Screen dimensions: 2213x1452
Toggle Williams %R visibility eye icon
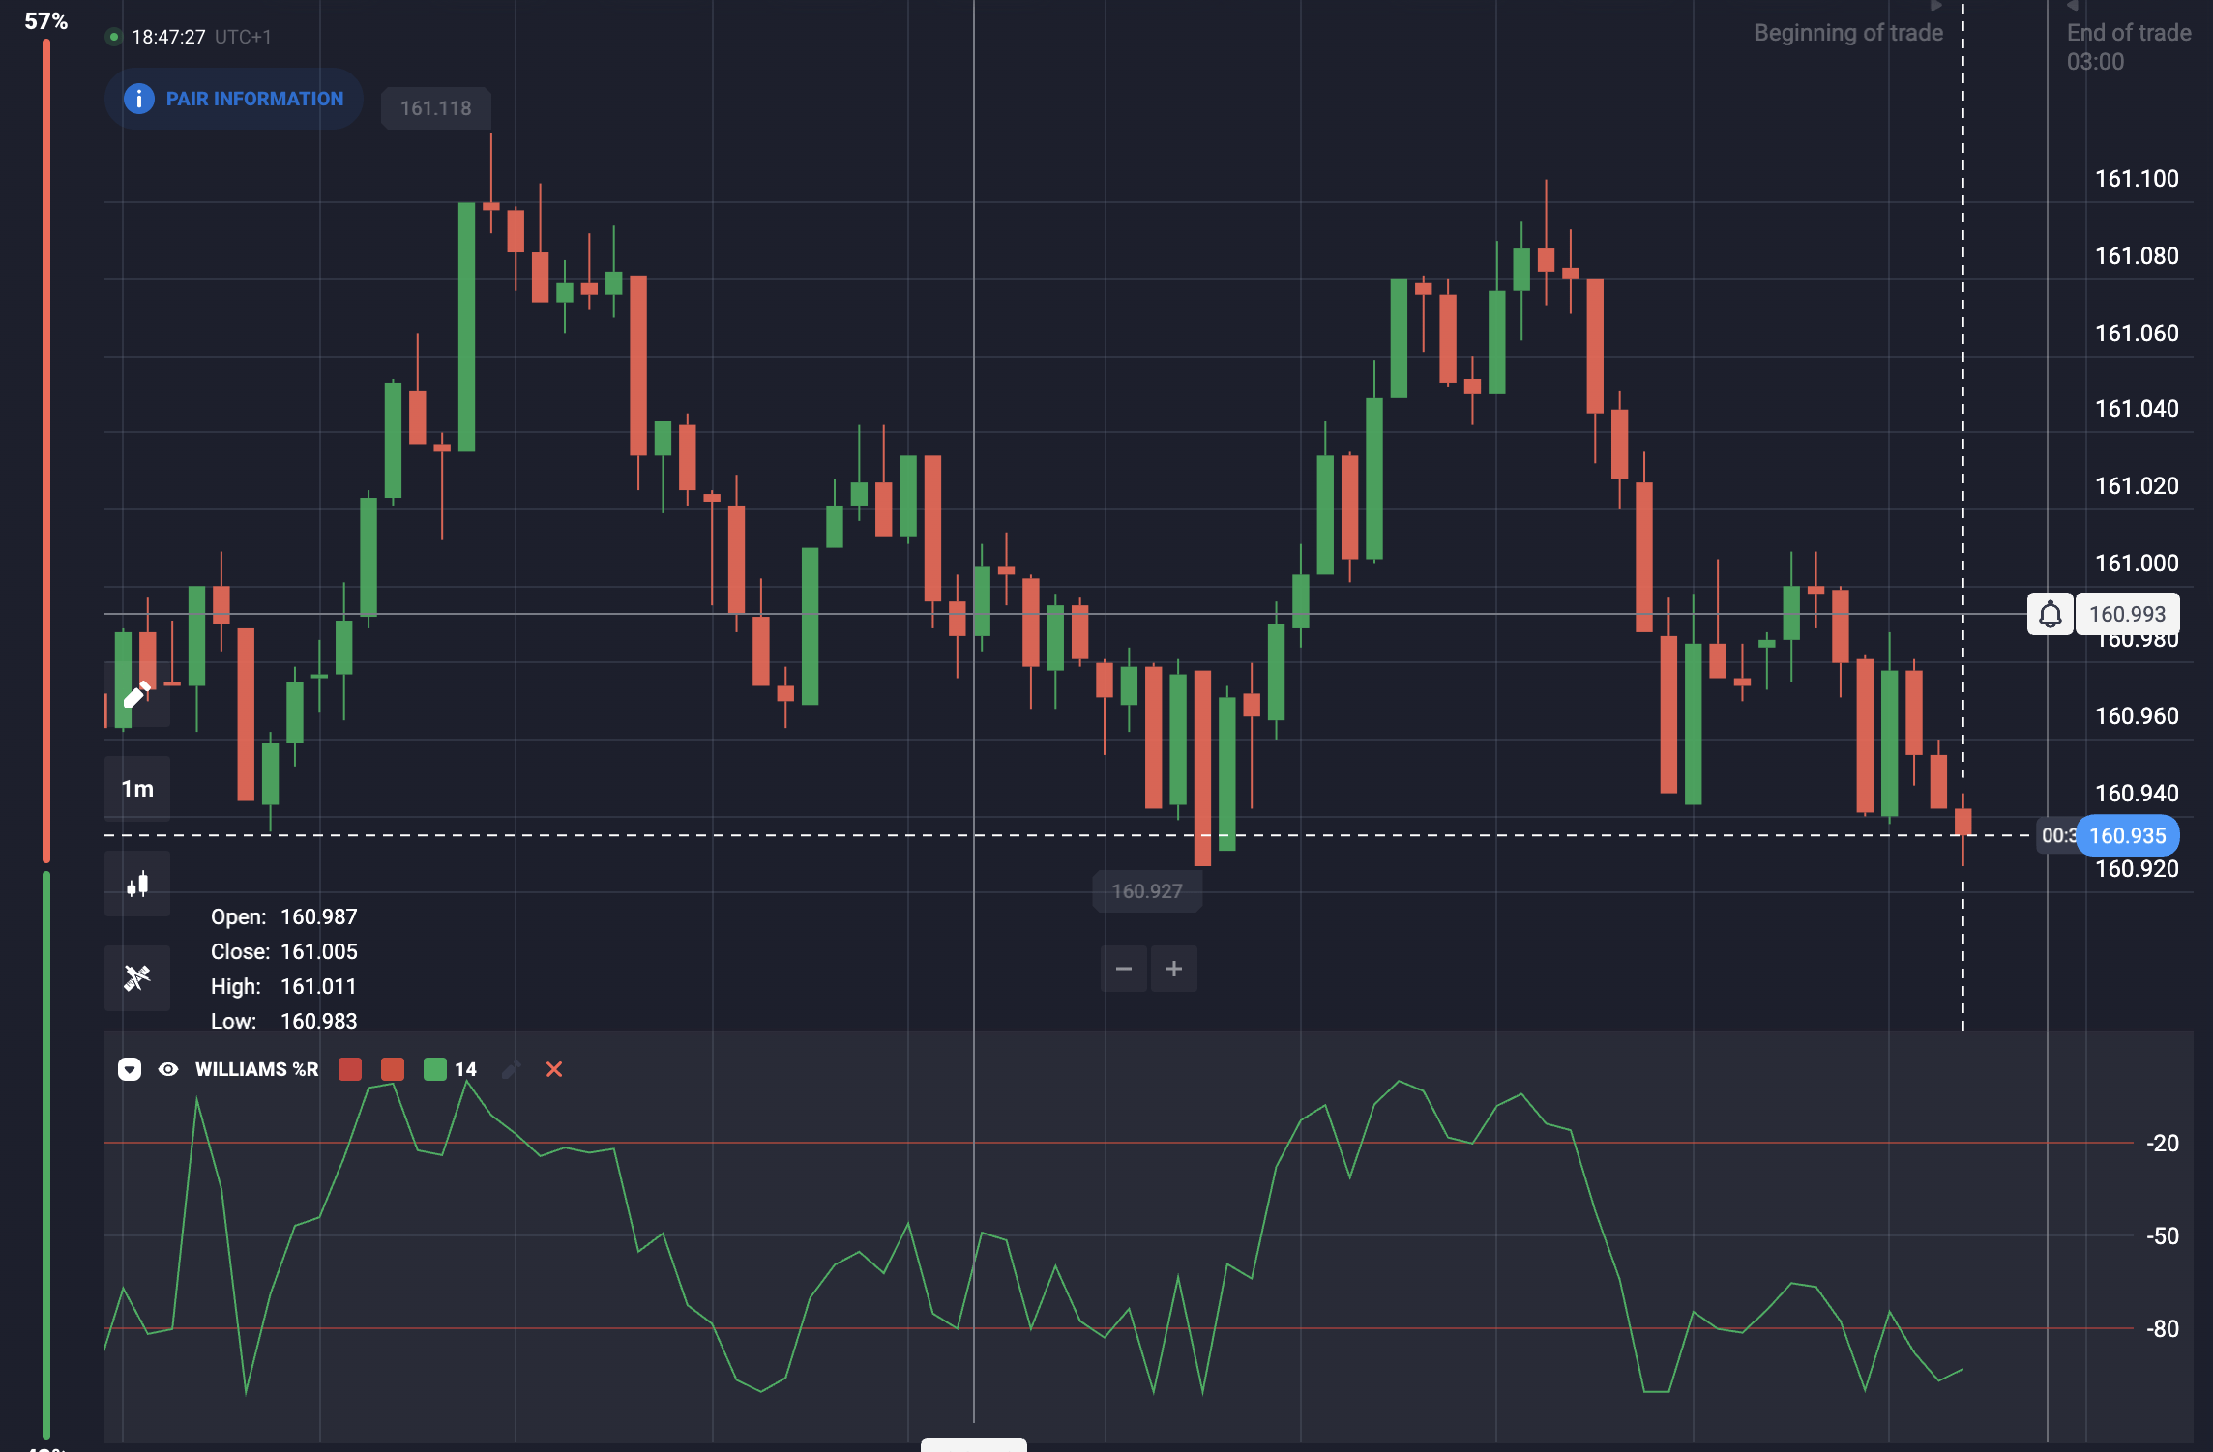[x=168, y=1069]
